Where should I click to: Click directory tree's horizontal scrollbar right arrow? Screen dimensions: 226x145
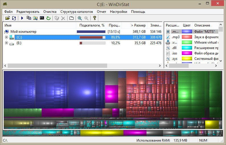[x=160, y=66]
